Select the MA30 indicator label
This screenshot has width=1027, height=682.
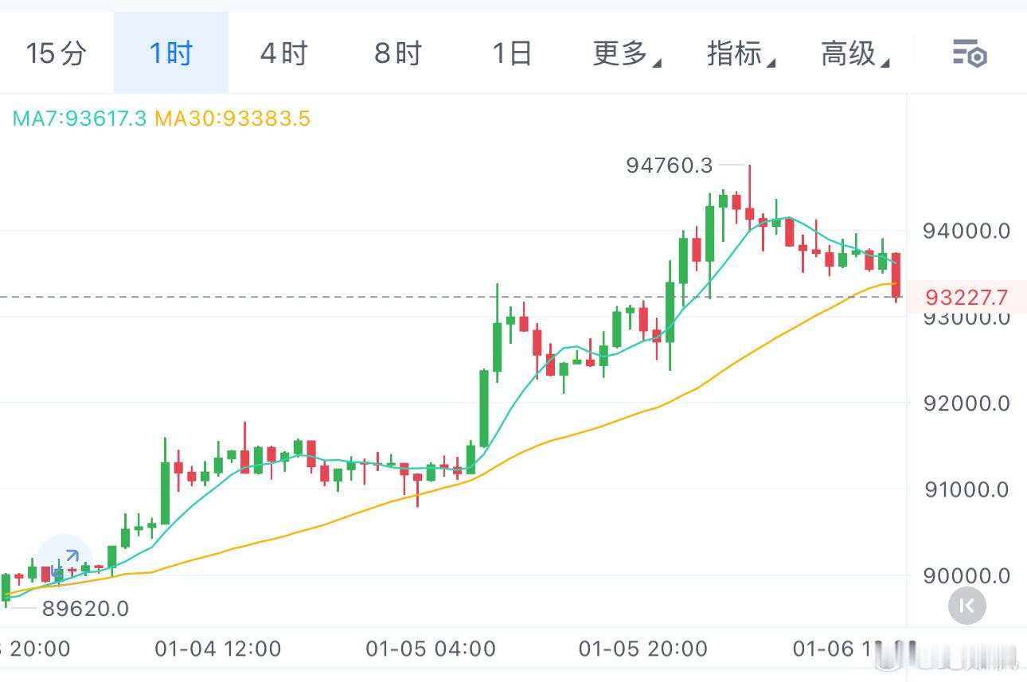pos(233,119)
